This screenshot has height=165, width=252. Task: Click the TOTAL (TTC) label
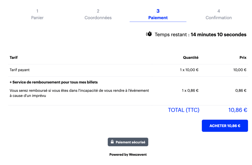click(x=184, y=110)
